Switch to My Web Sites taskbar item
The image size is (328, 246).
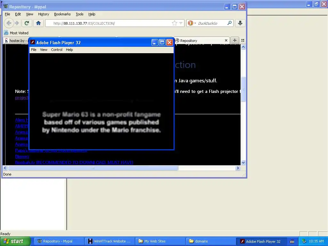click(x=160, y=241)
